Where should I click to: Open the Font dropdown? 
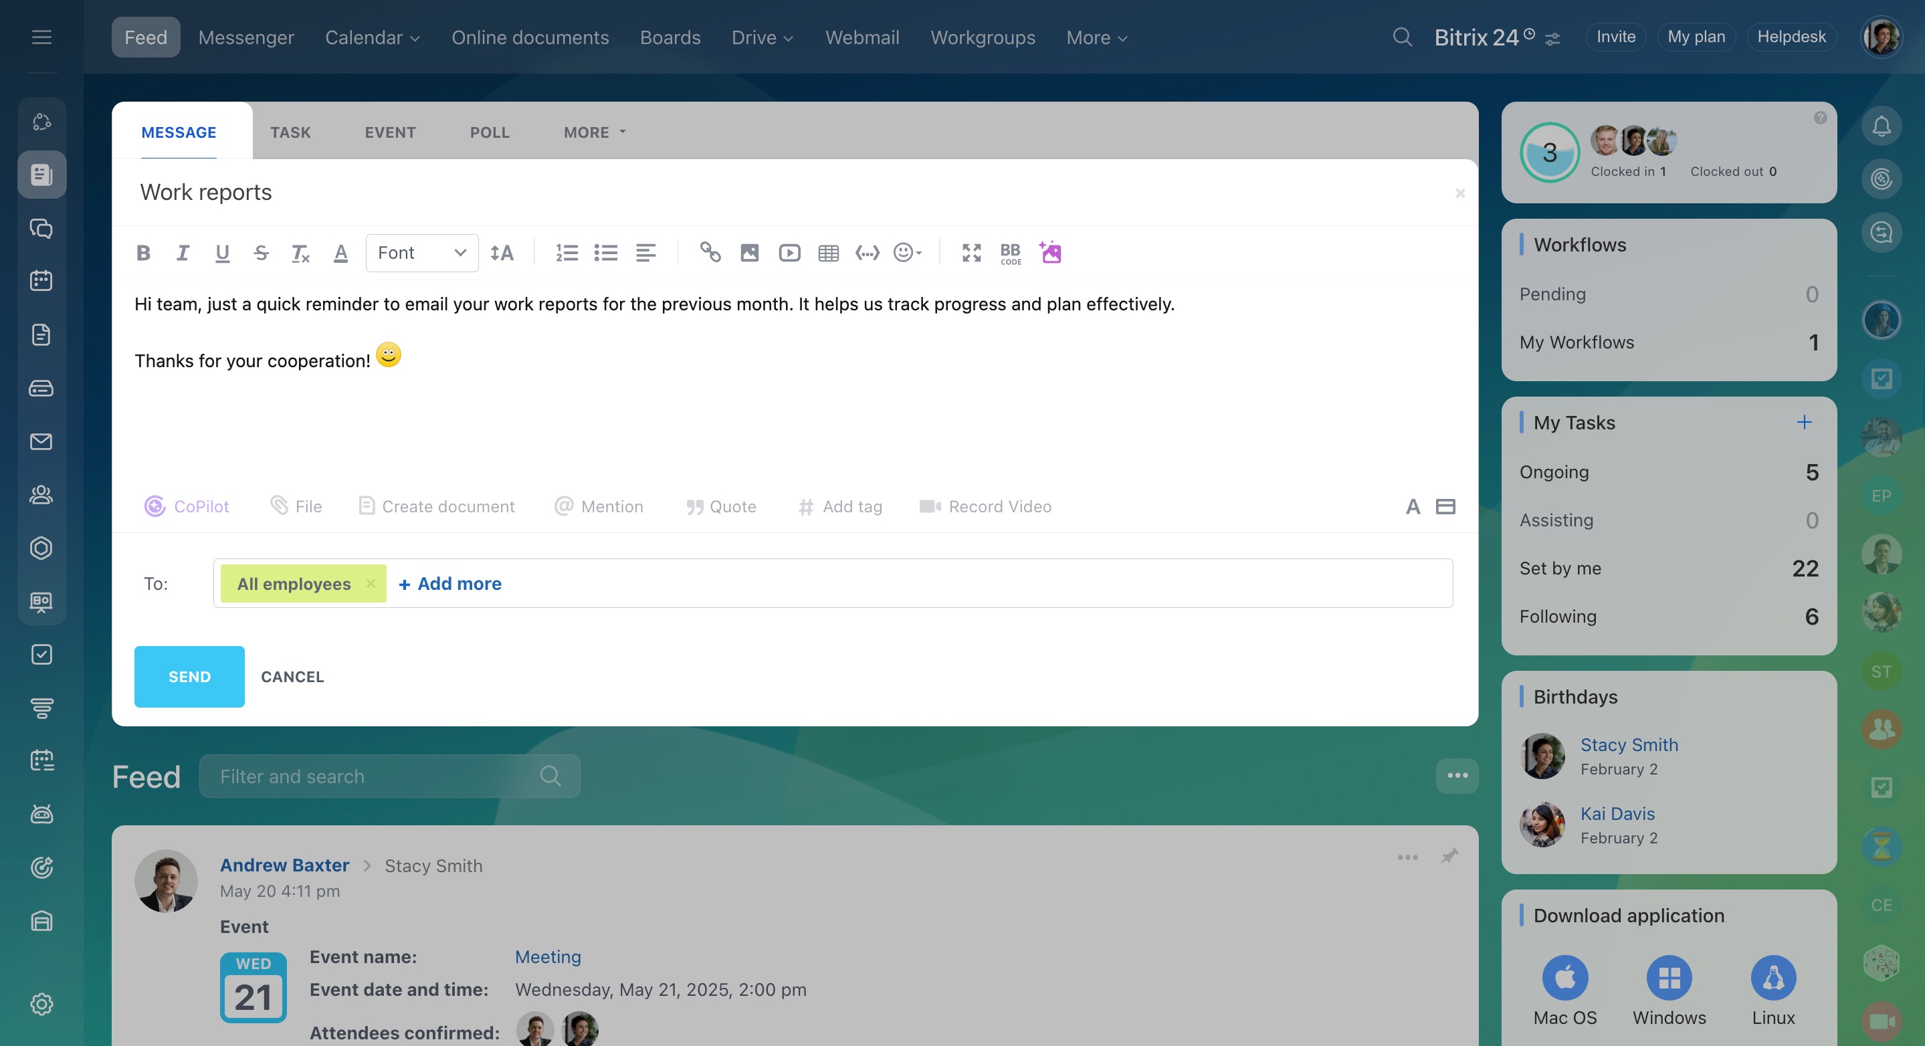pyautogui.click(x=422, y=253)
